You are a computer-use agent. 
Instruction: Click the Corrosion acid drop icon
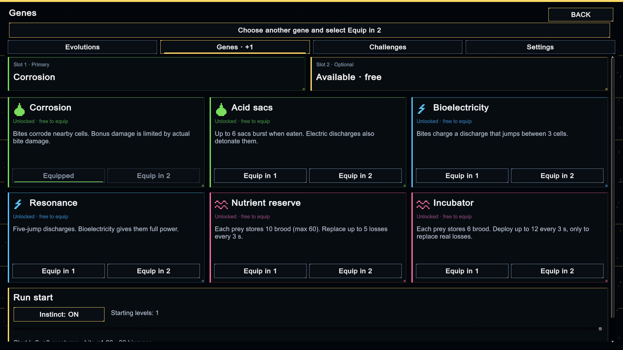pos(19,110)
